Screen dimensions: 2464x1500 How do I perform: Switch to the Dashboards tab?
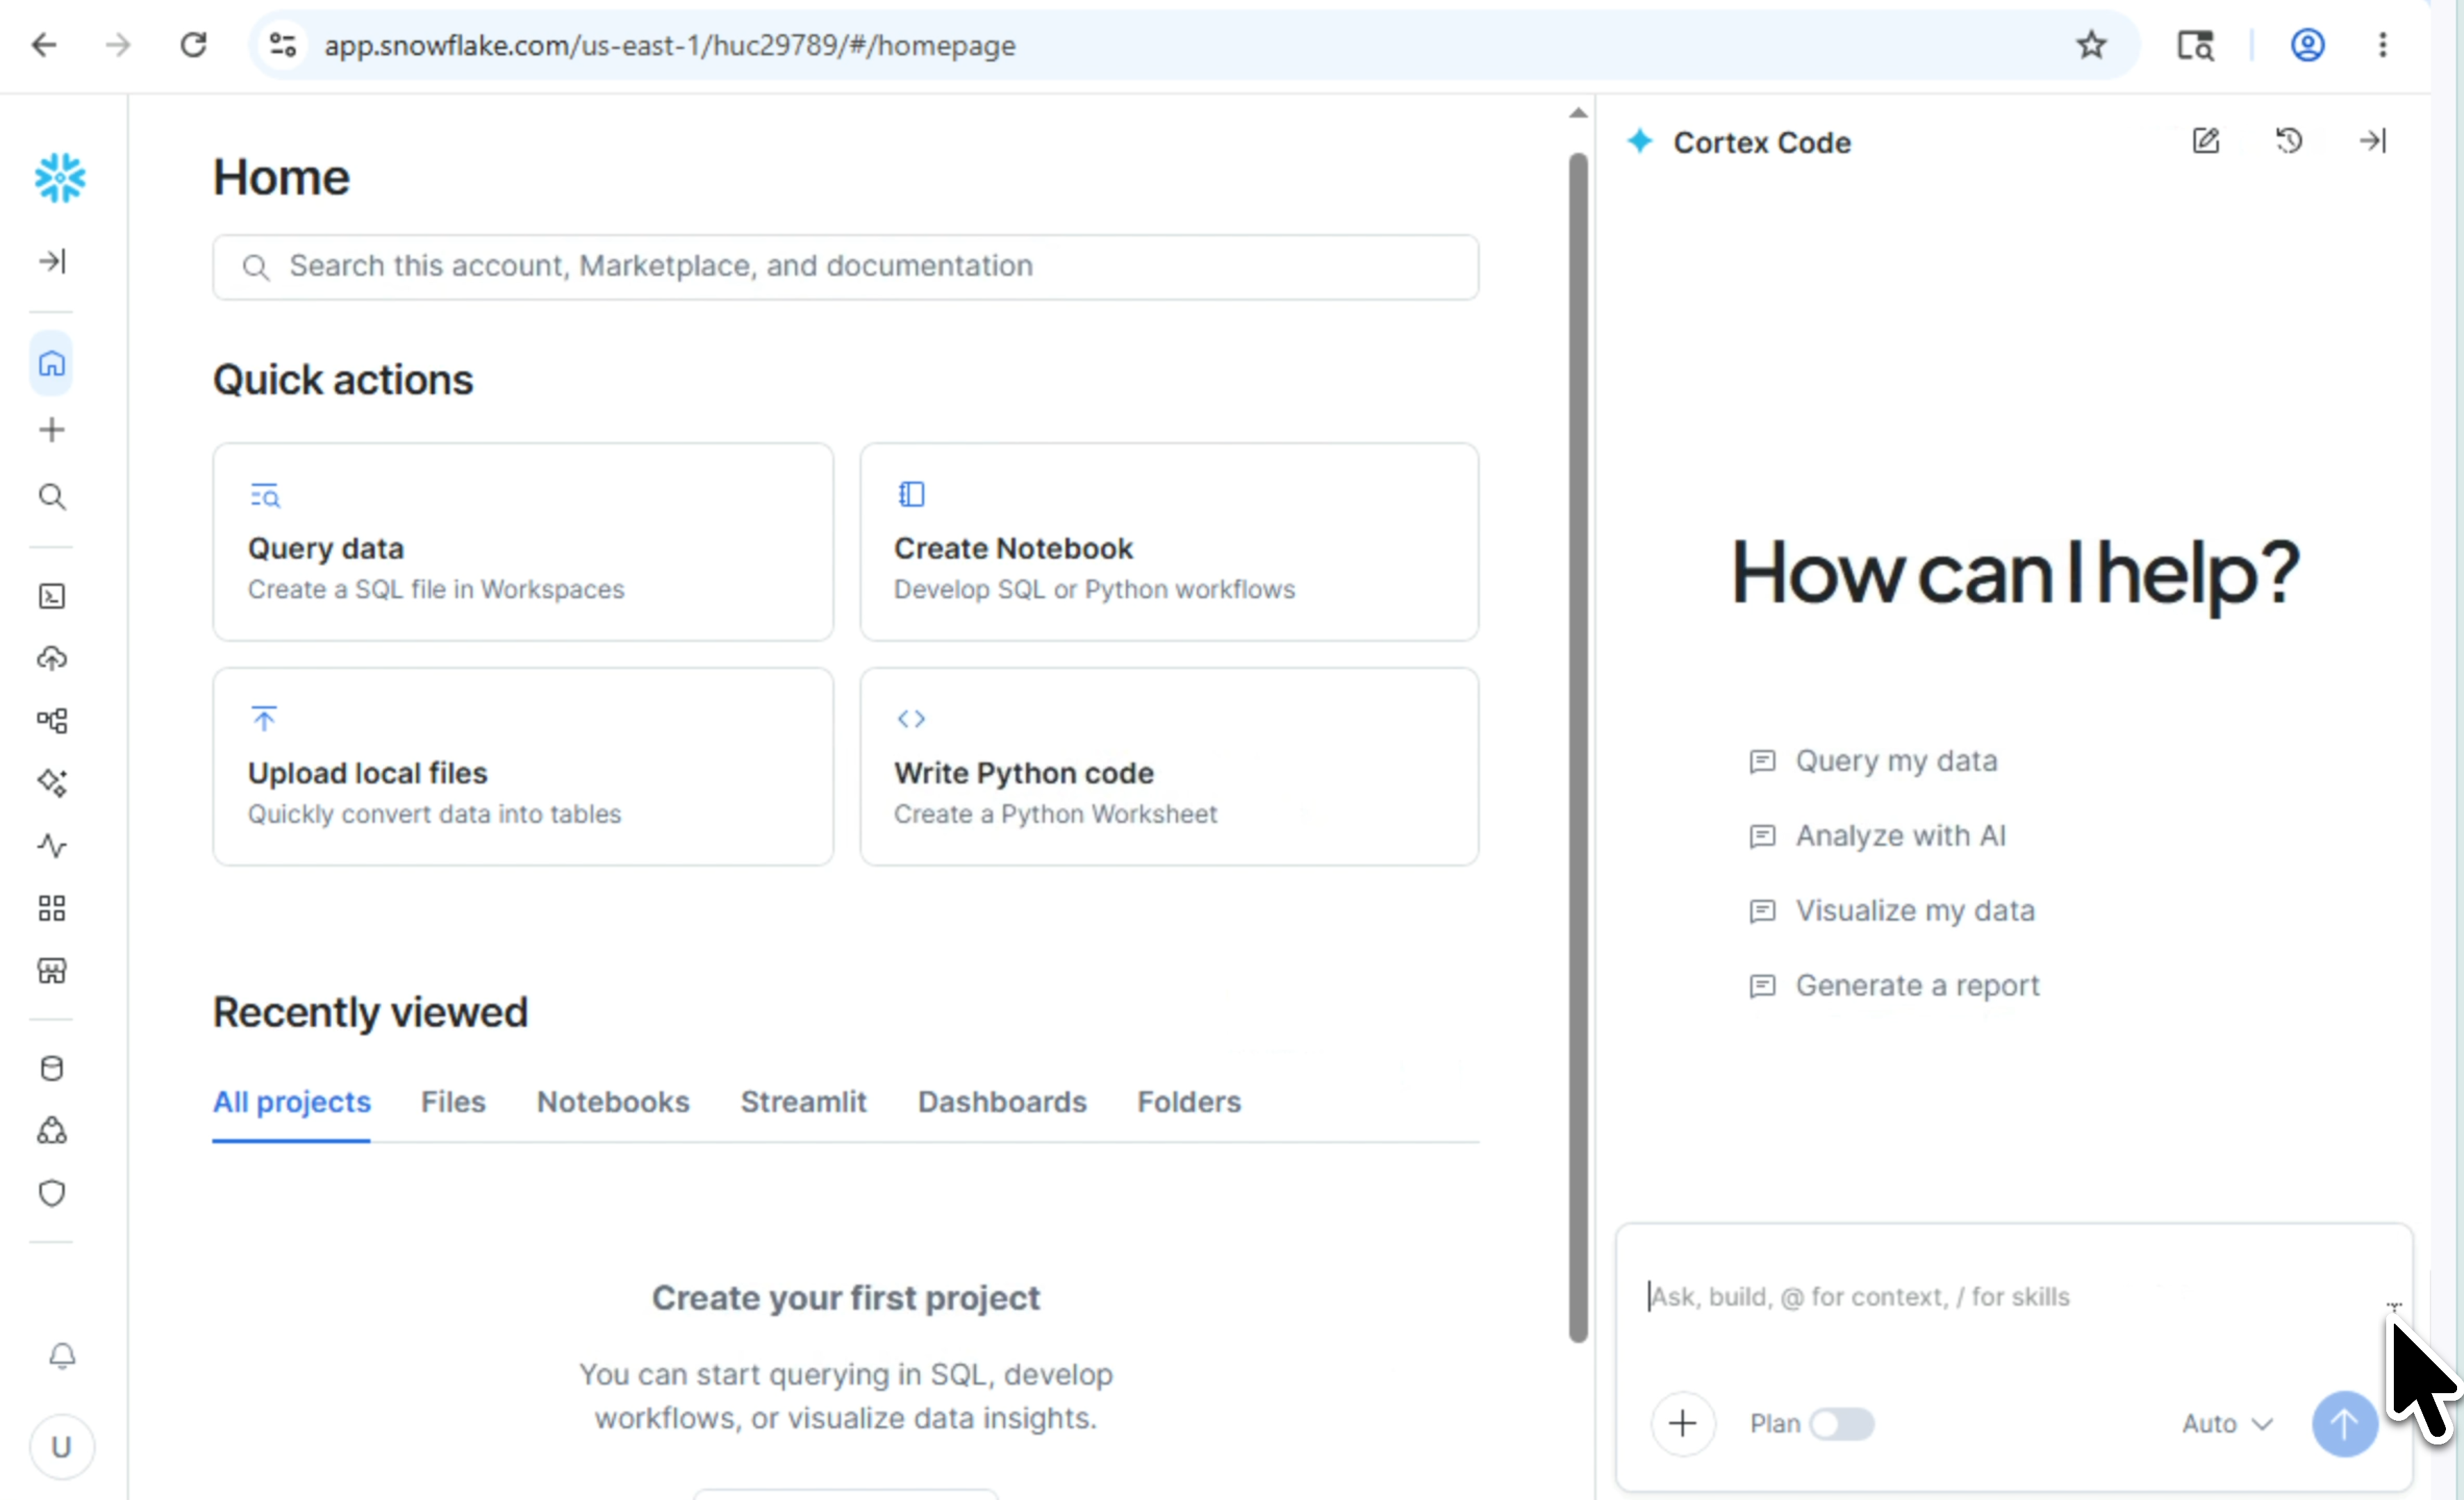tap(1002, 1102)
